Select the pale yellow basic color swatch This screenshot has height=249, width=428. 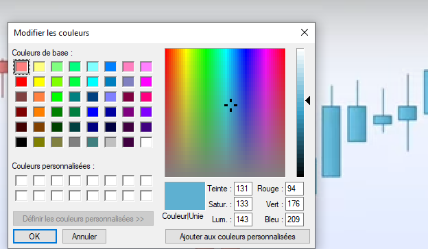pyautogui.click(x=39, y=67)
